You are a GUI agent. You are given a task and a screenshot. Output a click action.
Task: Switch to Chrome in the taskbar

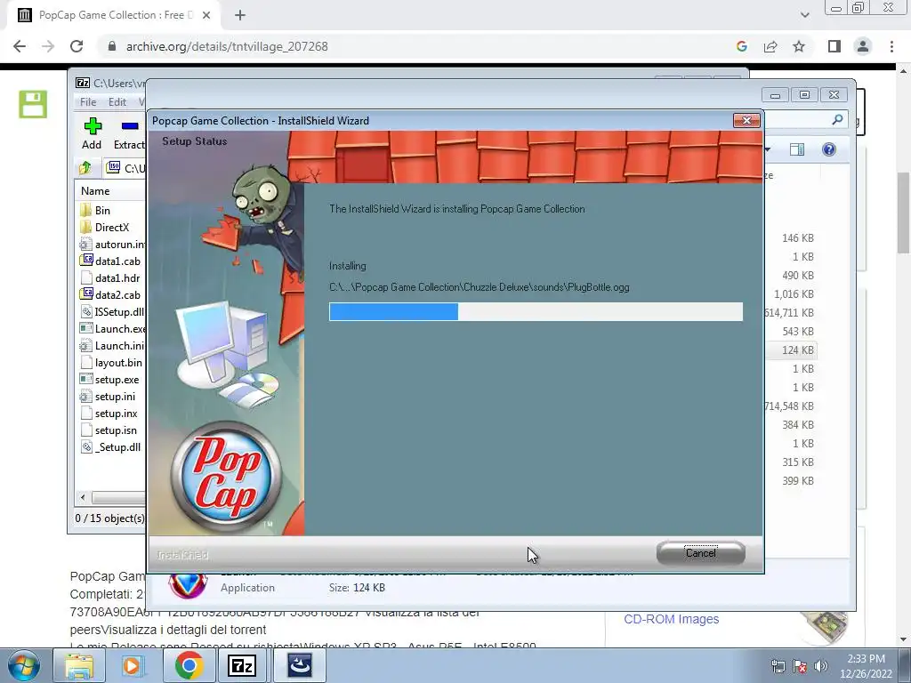(x=188, y=665)
